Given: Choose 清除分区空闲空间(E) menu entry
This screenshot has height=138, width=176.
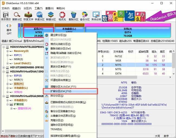Looking at the screenshot, I should [x=70, y=125].
